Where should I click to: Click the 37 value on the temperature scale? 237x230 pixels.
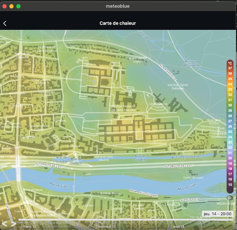(230, 68)
